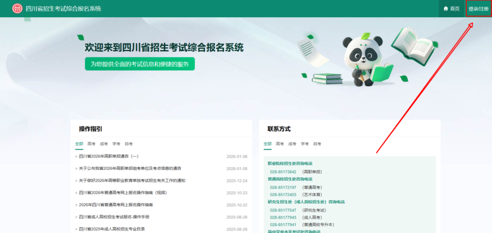This screenshot has height=233, width=492.
Task: Click phone number 028-85173842 for 高职单招
Action: [x=283, y=172]
